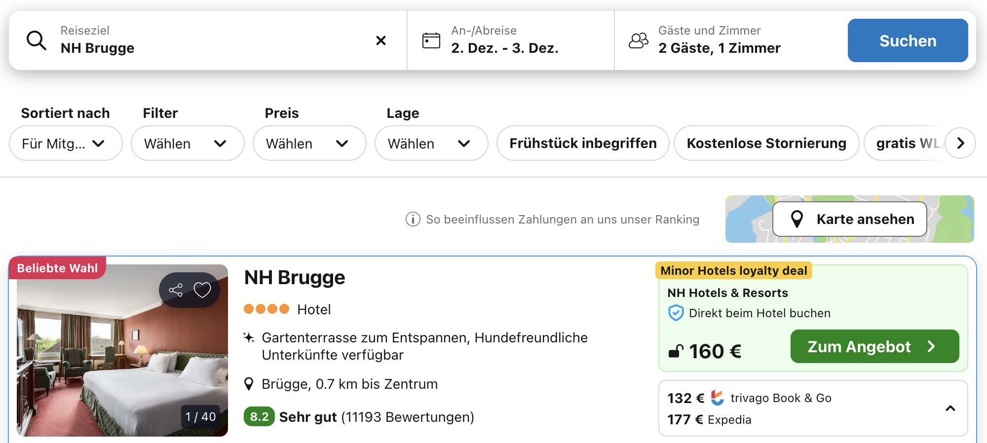987x443 pixels.
Task: Change An-/Abreise dates field
Action: (511, 40)
